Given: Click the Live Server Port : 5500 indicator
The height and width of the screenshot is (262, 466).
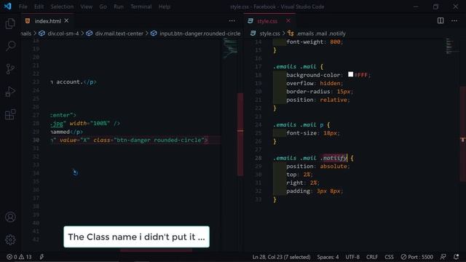Looking at the screenshot, I should pyautogui.click(x=416, y=257).
